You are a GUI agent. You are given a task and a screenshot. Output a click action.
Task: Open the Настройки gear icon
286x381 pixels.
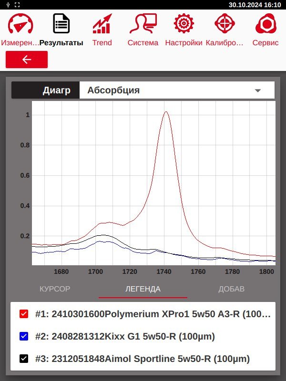(x=184, y=23)
